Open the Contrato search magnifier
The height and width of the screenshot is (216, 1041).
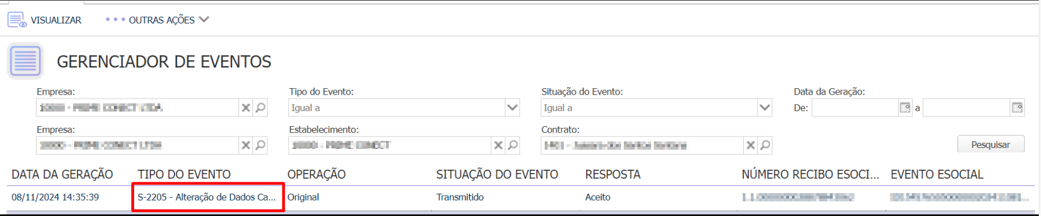tap(766, 145)
